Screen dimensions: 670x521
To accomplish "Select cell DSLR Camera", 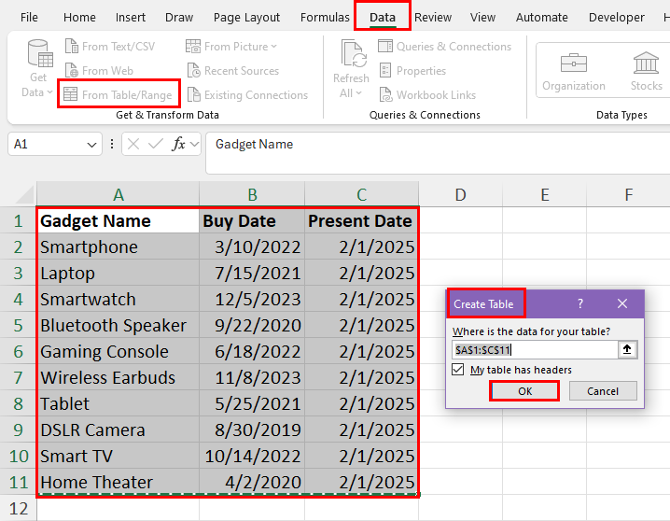I will 118,429.
